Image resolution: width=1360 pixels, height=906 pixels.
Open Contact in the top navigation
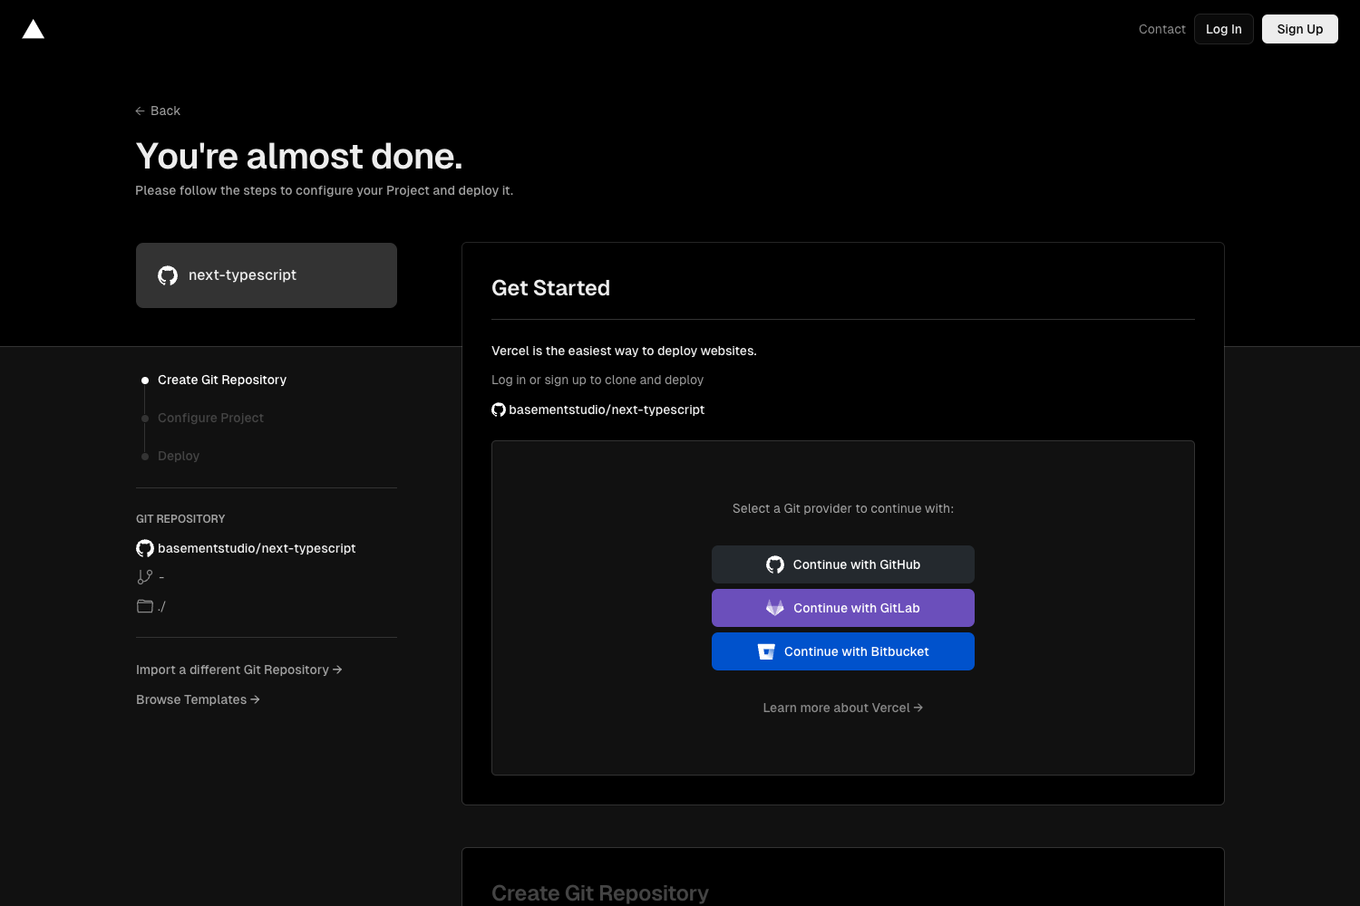(1161, 28)
